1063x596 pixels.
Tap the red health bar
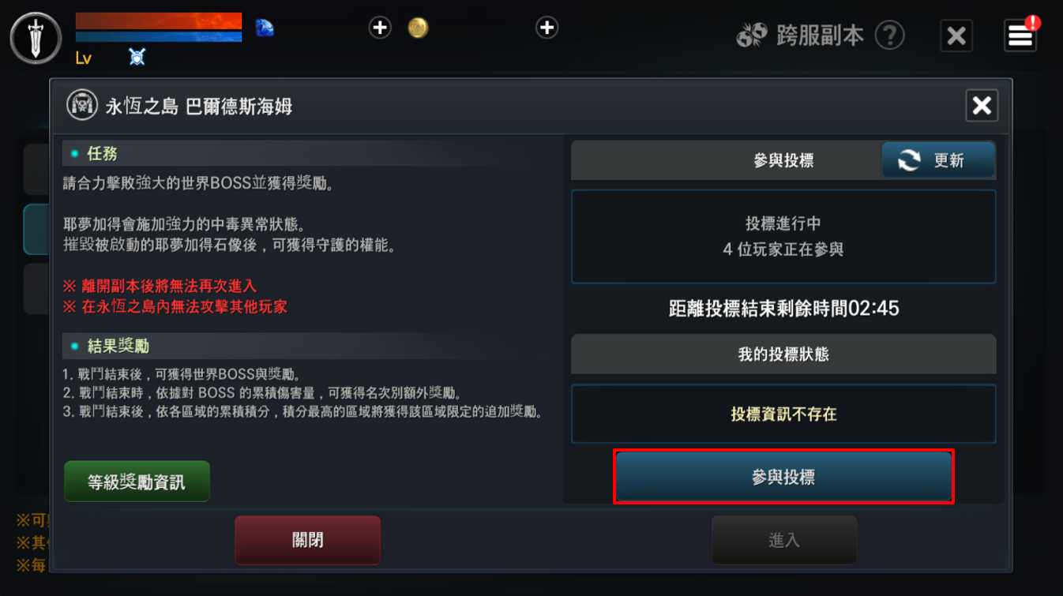(x=159, y=21)
